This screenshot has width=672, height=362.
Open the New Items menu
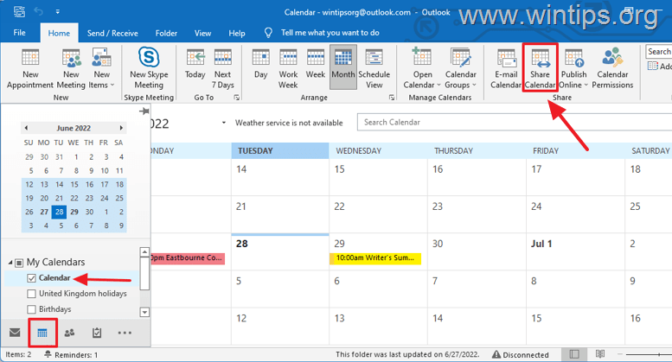tap(101, 68)
